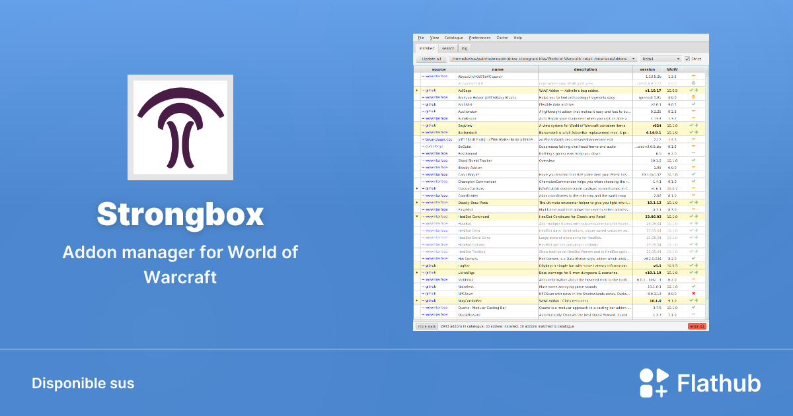Click the green update arrow for AdiBags
Image resolution: width=793 pixels, height=416 pixels.
[697, 90]
